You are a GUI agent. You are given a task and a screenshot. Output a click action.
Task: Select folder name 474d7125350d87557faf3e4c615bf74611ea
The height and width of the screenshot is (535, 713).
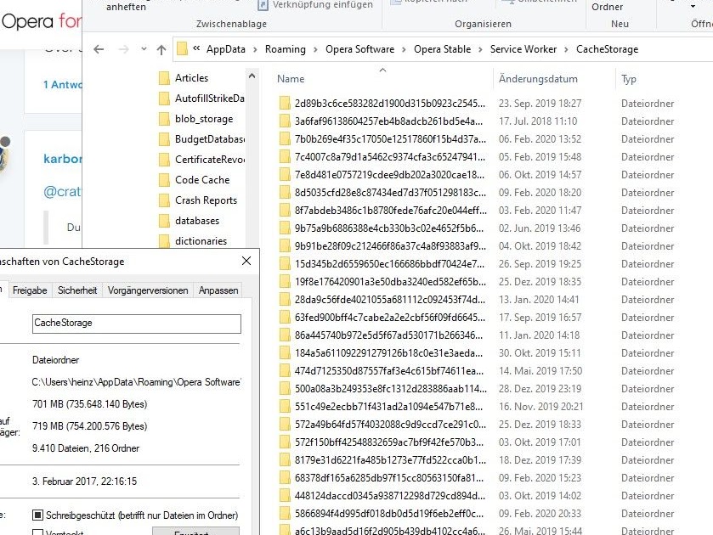pos(388,371)
